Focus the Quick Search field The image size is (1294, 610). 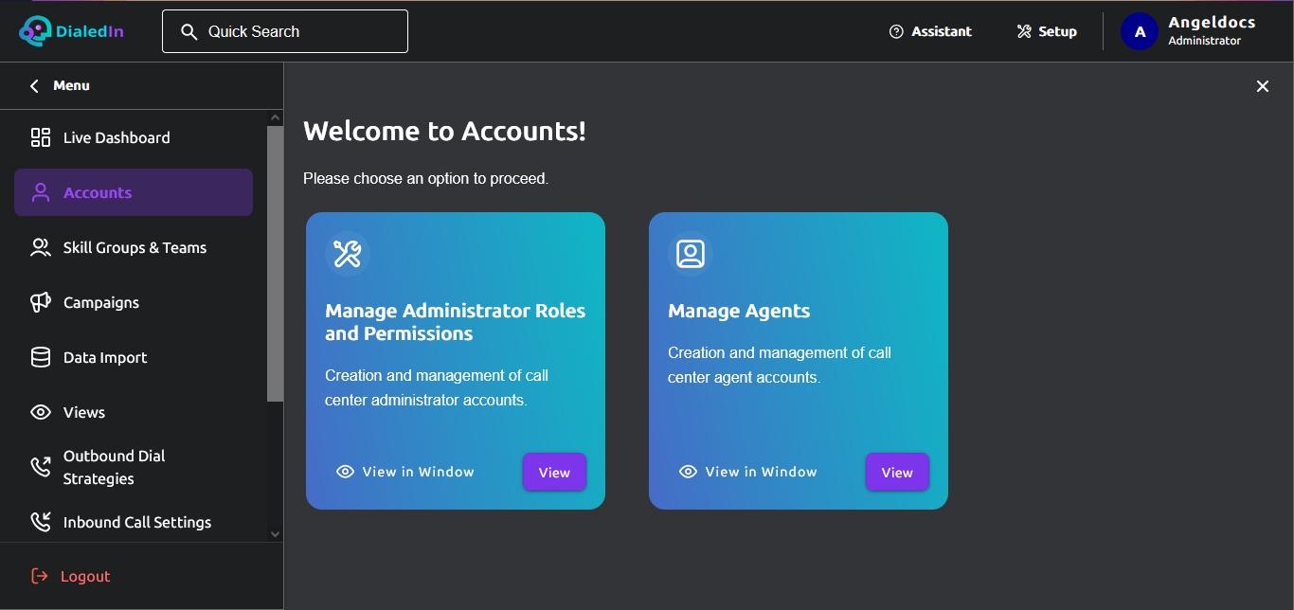pos(285,31)
